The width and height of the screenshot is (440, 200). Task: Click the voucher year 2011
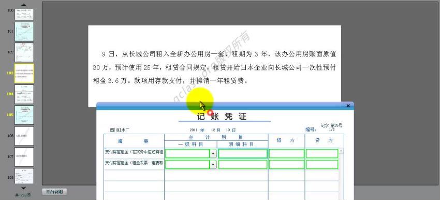pyautogui.click(x=194, y=130)
